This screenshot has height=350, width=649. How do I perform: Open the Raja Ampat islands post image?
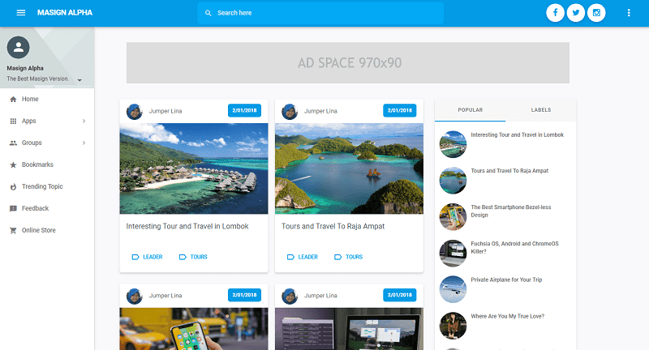(x=350, y=169)
